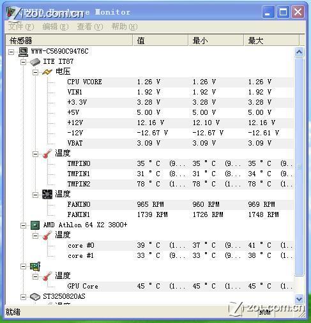
Task: Click the ITE IT87 chip icon
Action: tap(35, 62)
